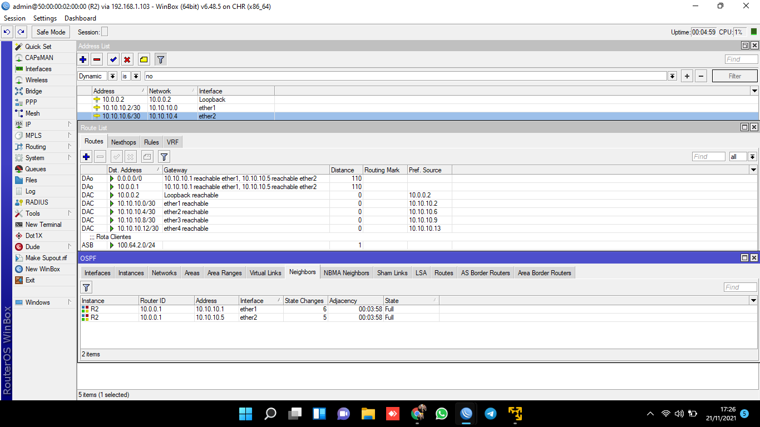Click the blue plus in Address List toolbar

pyautogui.click(x=83, y=59)
